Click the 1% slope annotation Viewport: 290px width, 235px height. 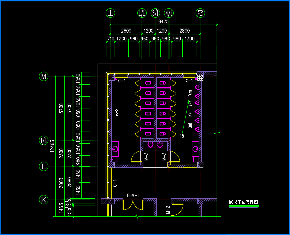(182, 136)
